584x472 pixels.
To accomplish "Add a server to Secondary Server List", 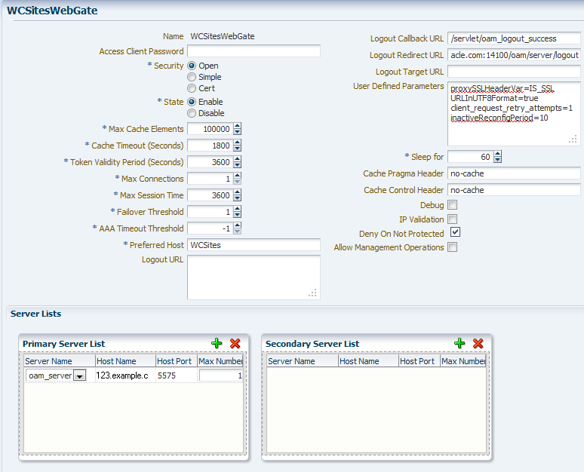I will click(460, 343).
